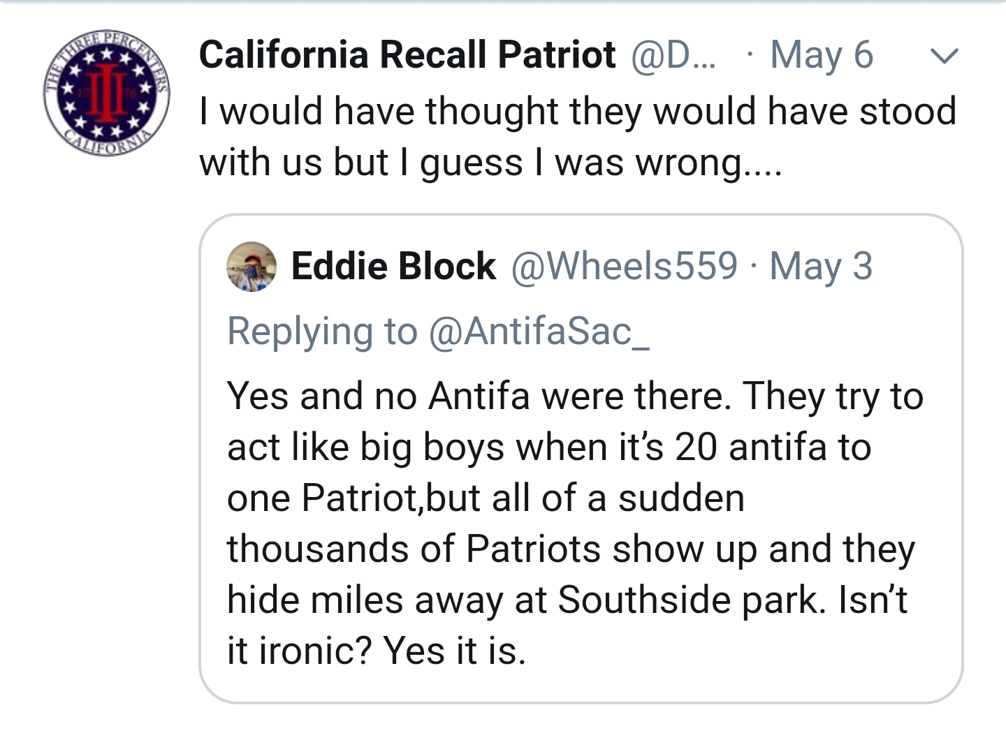Open the @Wheels559 handle
Image resolution: width=1006 pixels, height=733 pixels.
coord(625,266)
